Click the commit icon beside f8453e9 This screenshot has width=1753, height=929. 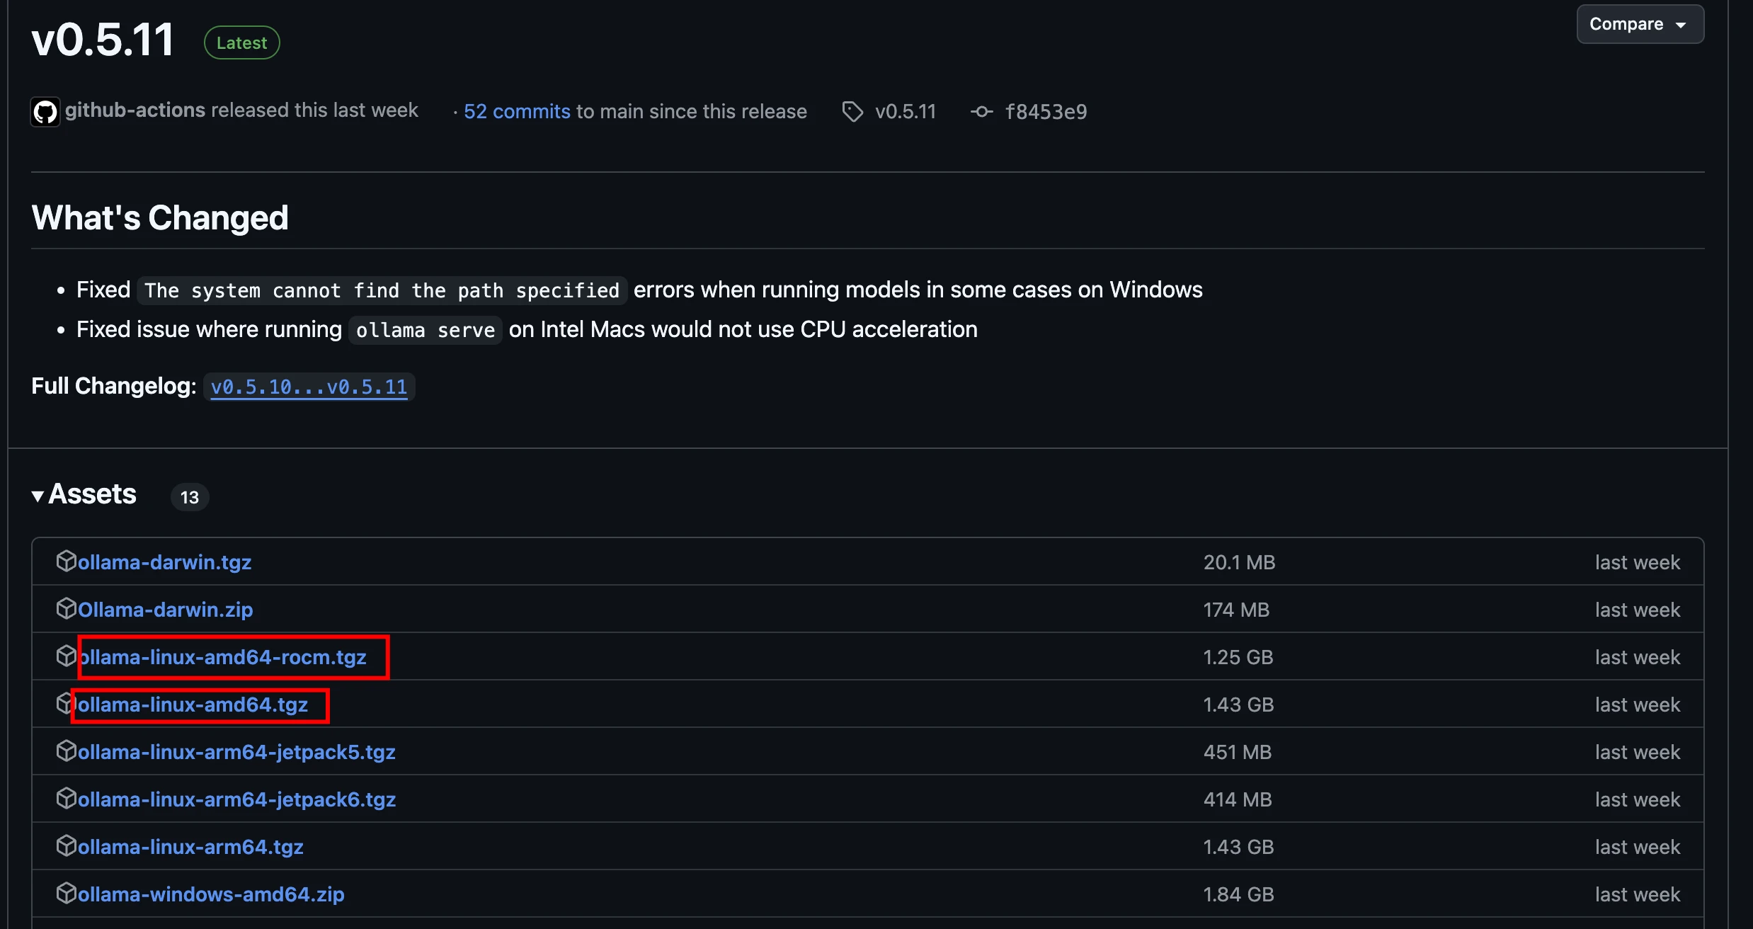(x=981, y=111)
